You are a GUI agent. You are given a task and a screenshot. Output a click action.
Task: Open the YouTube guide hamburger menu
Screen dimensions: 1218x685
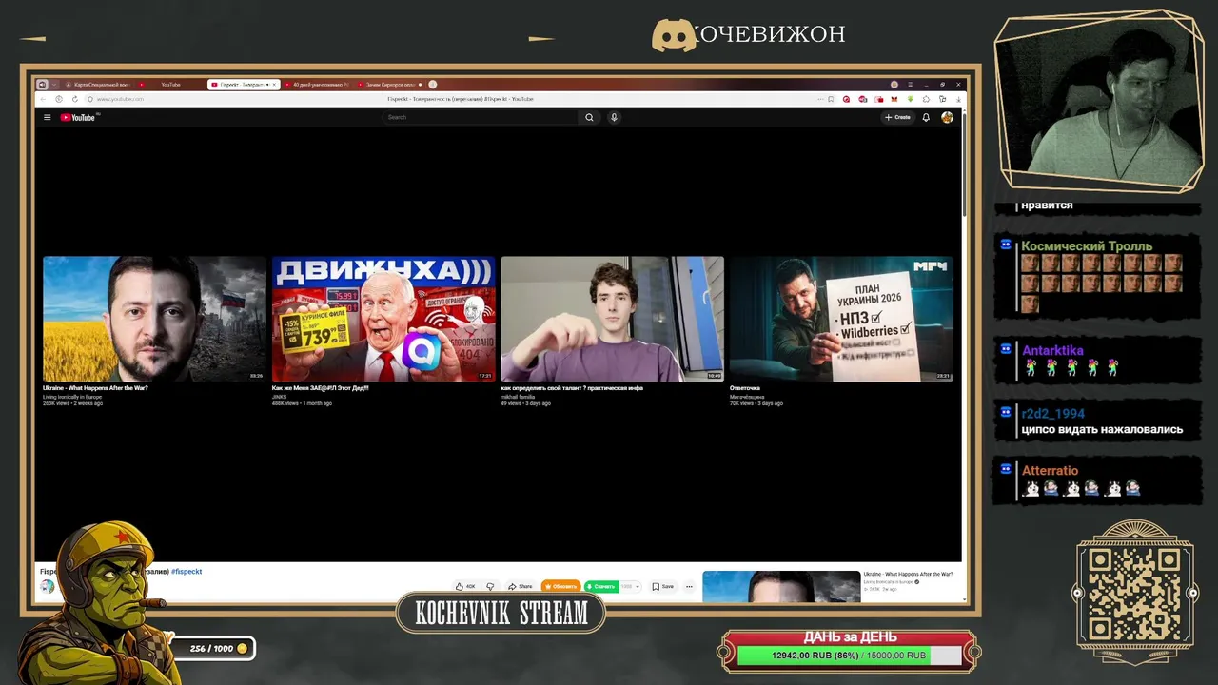(x=47, y=117)
